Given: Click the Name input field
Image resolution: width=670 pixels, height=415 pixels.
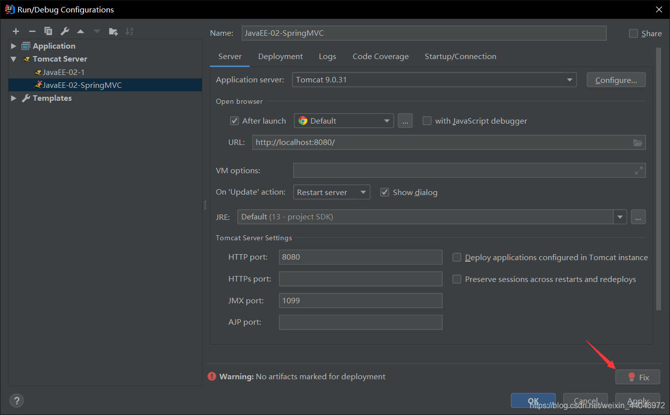Looking at the screenshot, I should coord(424,33).
